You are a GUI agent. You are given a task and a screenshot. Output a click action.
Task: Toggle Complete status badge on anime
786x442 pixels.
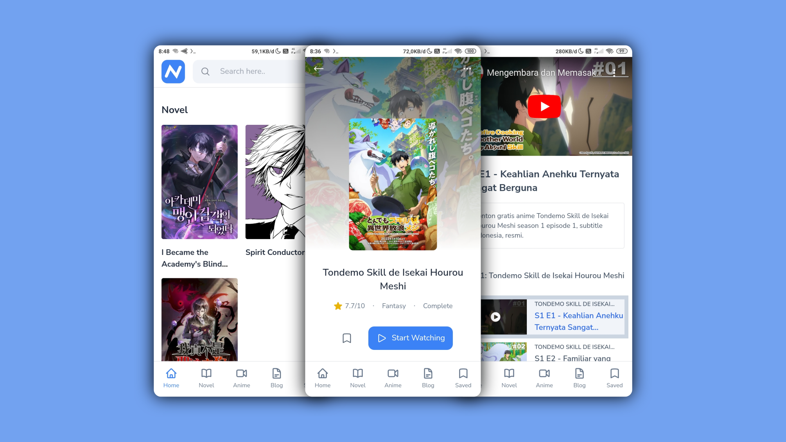(437, 305)
